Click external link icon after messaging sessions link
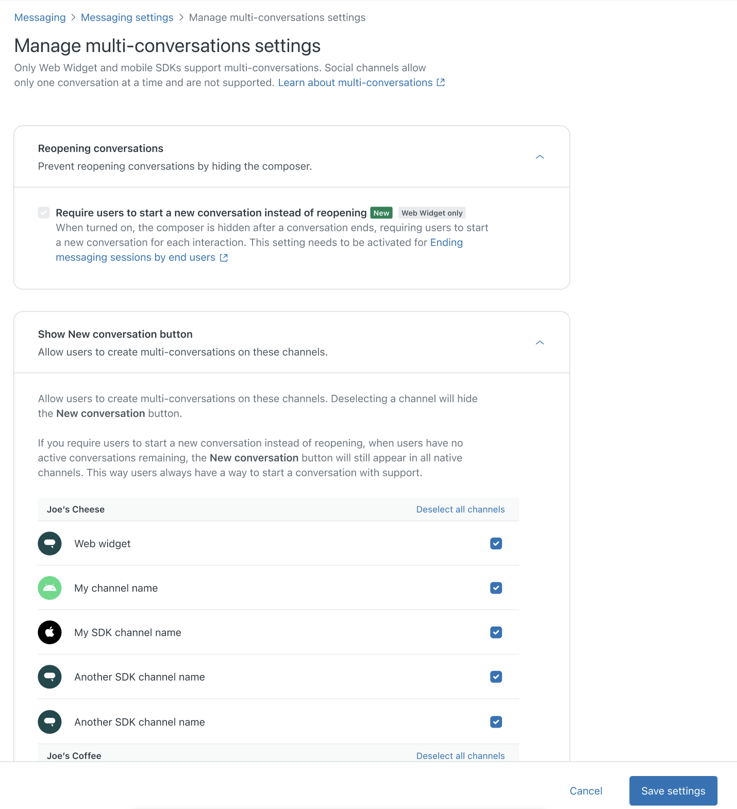 click(224, 258)
